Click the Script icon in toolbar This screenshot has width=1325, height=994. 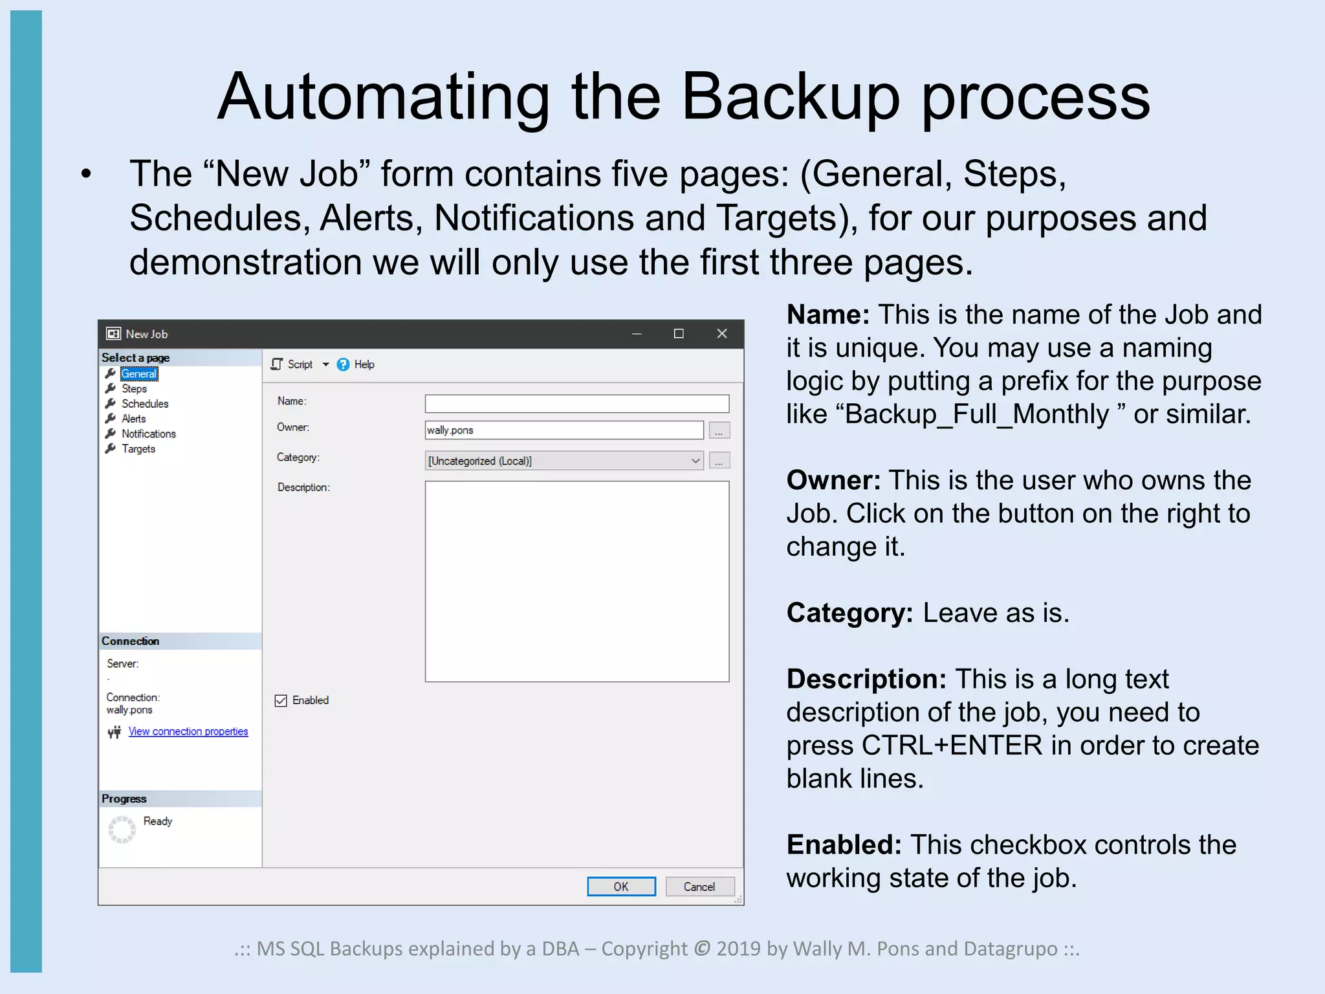click(x=277, y=364)
